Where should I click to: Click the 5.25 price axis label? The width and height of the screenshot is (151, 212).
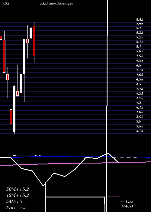point(140,37)
